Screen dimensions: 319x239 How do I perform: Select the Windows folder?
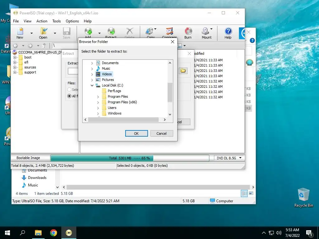[115, 113]
